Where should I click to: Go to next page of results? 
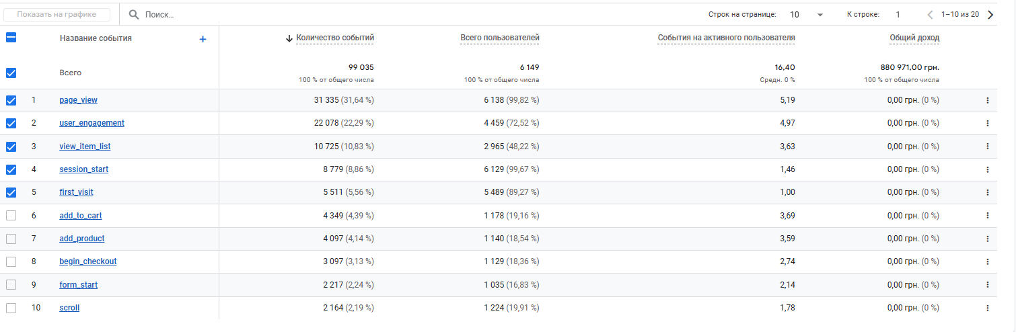990,15
